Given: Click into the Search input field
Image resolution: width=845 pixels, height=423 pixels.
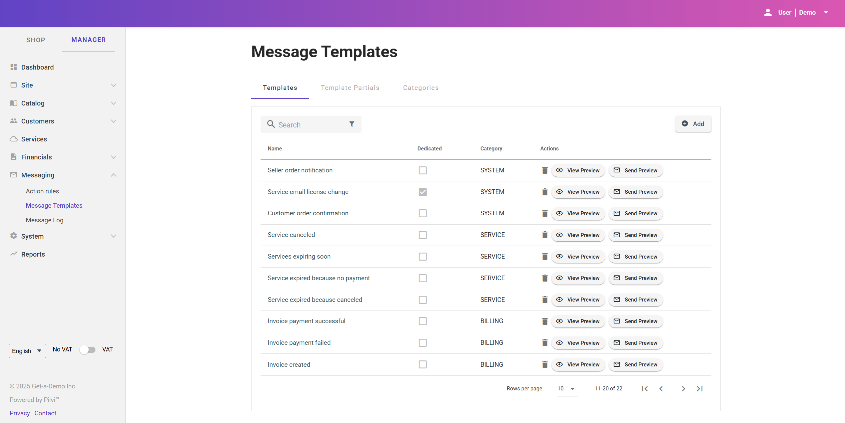Looking at the screenshot, I should [x=310, y=125].
